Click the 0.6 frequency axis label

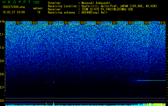[x=2, y=101]
